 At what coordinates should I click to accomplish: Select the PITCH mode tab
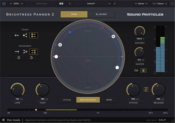click(67, 100)
